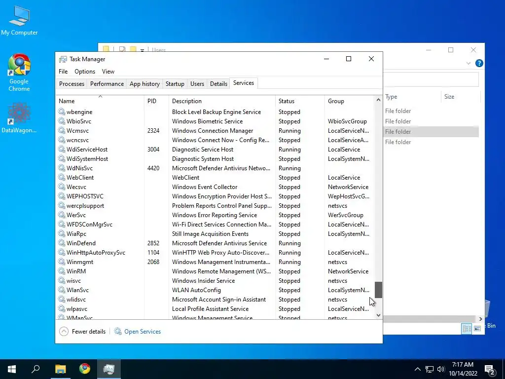Switch to the Users tab

click(197, 84)
